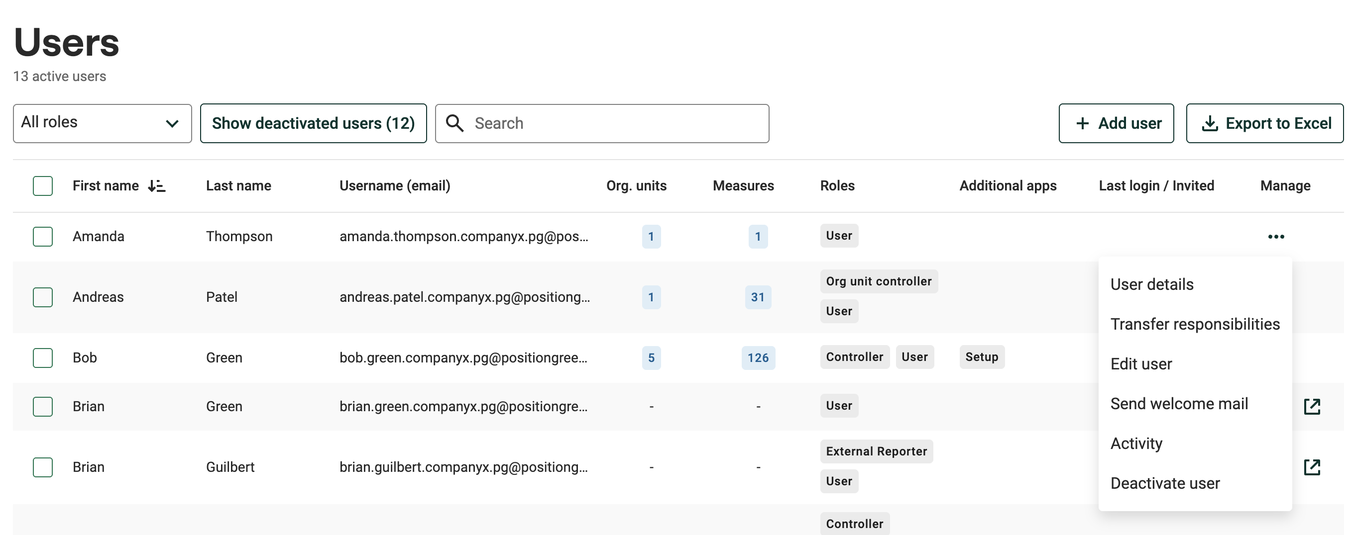This screenshot has width=1352, height=535.
Task: Click the search magnifier icon
Action: [x=454, y=124]
